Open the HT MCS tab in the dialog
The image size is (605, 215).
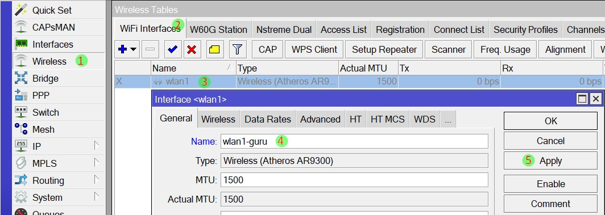[387, 120]
